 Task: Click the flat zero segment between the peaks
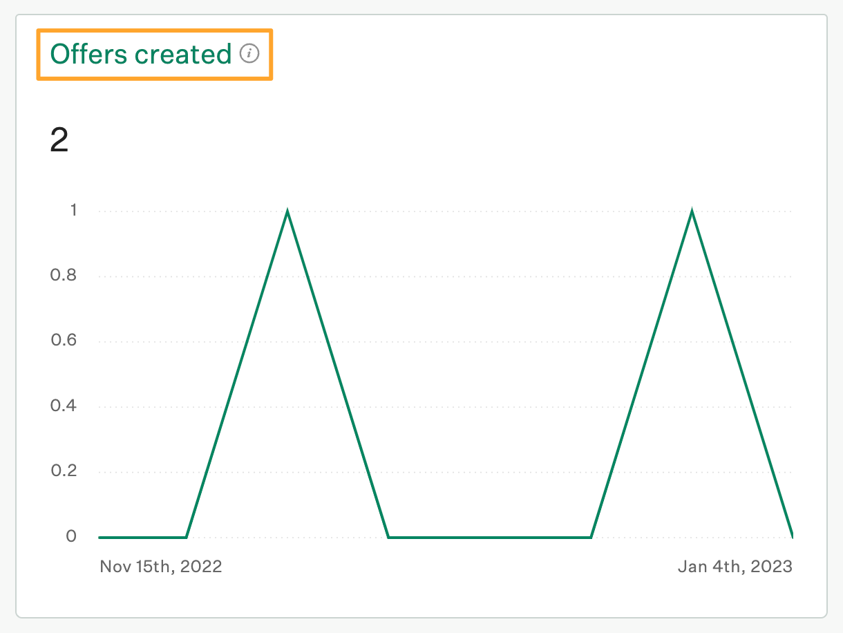coord(490,537)
